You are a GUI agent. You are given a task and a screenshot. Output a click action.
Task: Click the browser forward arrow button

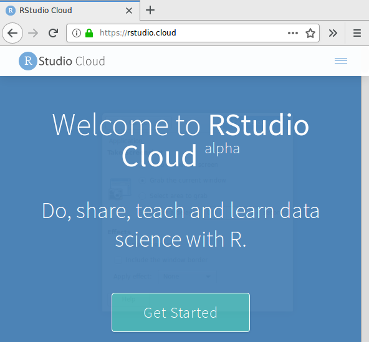click(33, 33)
